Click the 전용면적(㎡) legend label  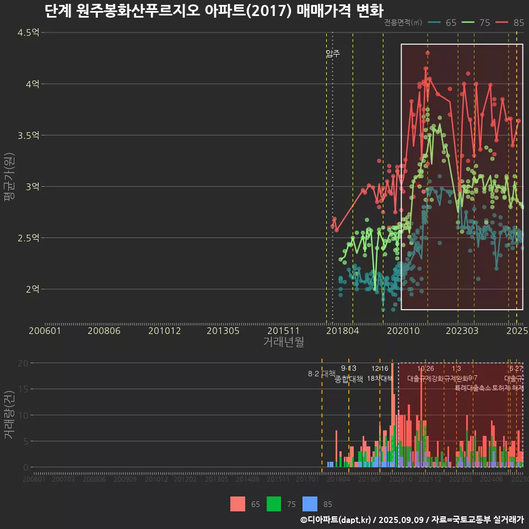403,23
